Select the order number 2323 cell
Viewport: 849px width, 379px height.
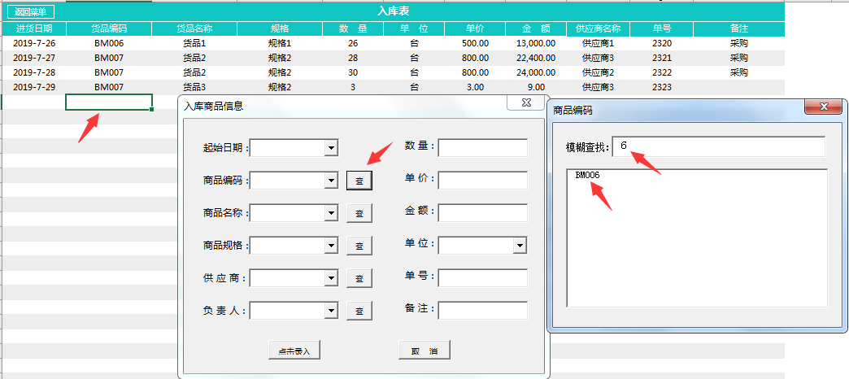point(662,87)
